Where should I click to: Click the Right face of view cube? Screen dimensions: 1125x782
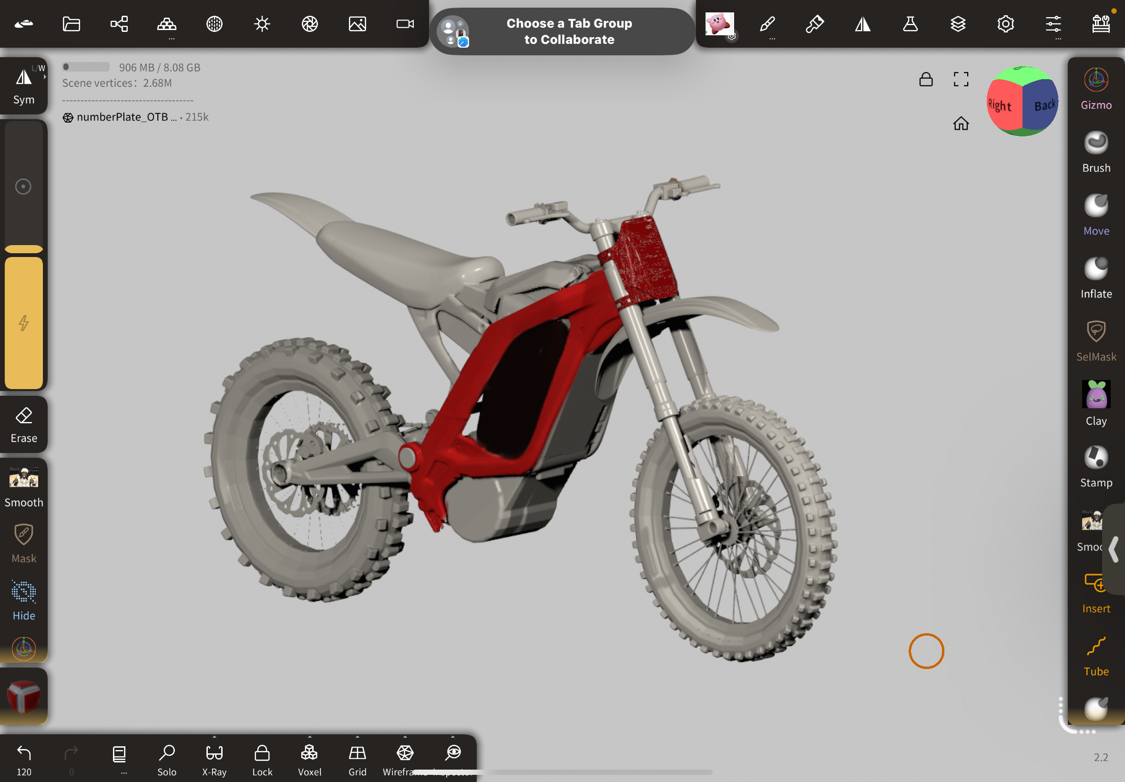point(1002,105)
